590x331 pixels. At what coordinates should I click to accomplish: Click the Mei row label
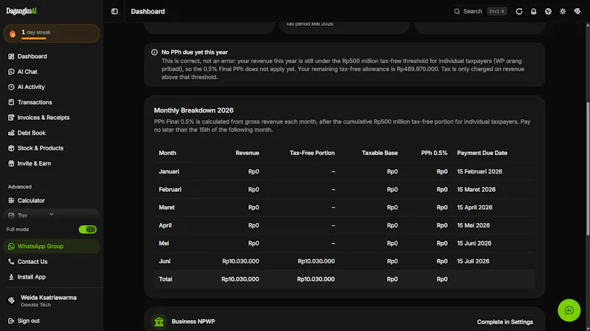click(164, 243)
